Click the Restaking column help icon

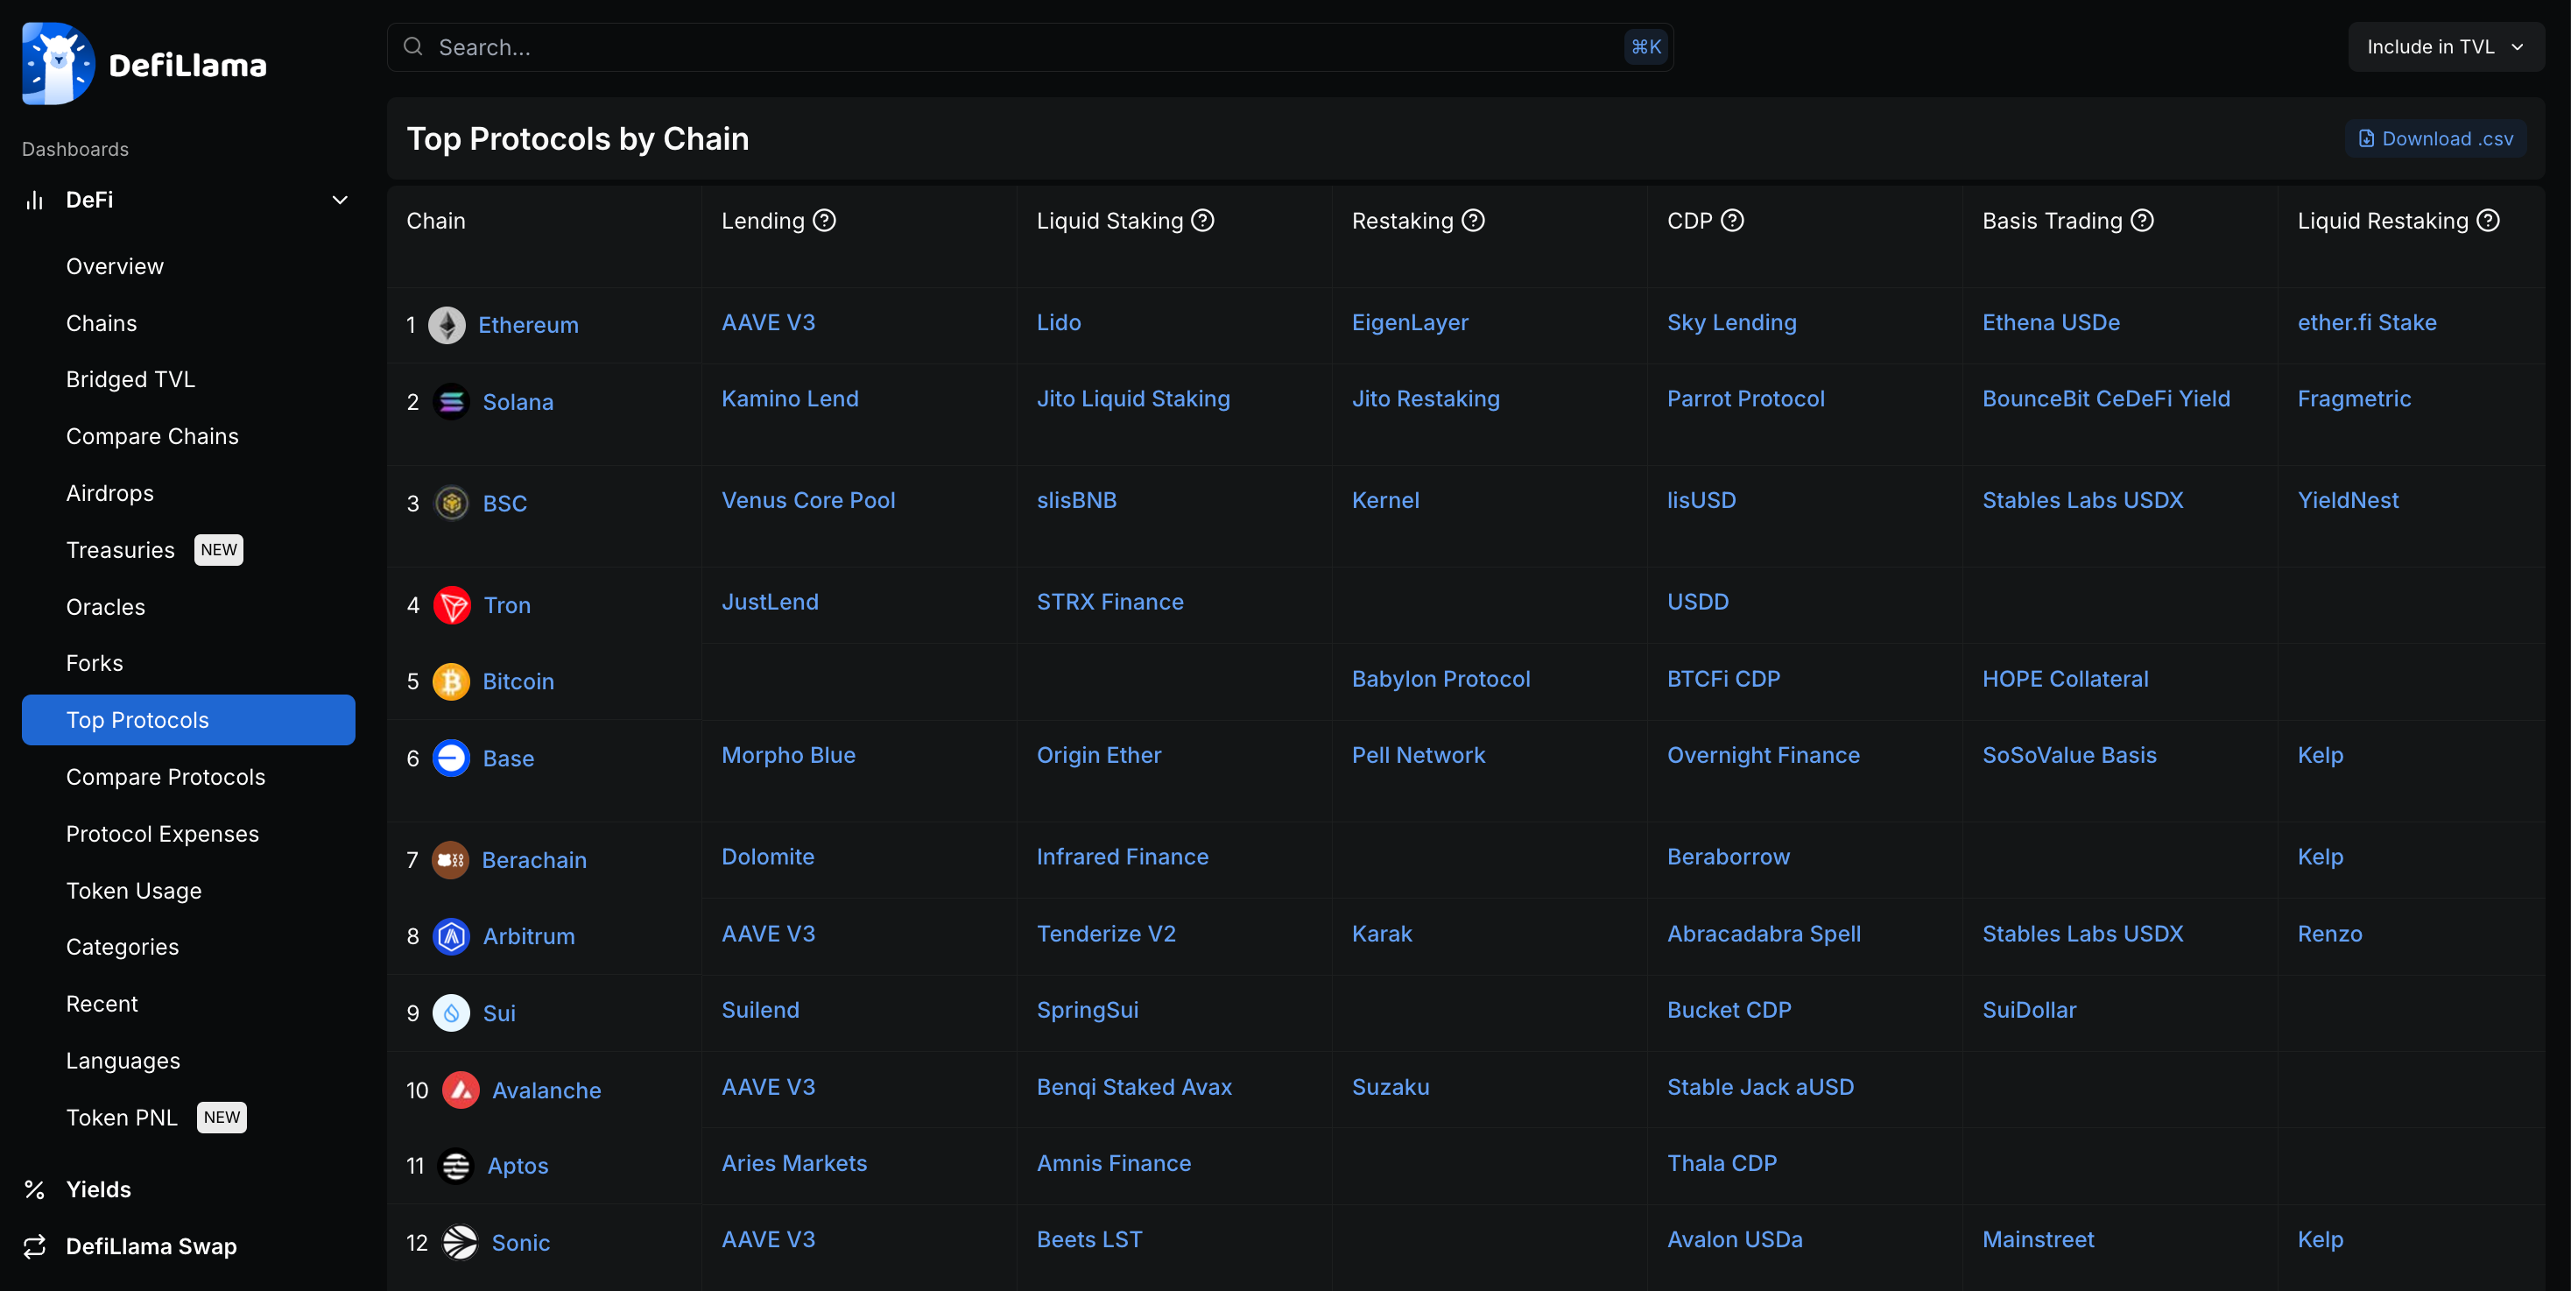1473,221
